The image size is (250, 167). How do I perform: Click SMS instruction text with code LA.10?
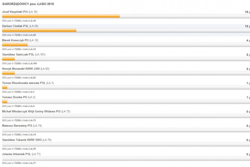[19, 21]
